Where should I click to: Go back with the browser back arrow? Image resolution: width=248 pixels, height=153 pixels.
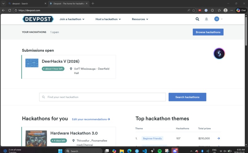coord(3,10)
